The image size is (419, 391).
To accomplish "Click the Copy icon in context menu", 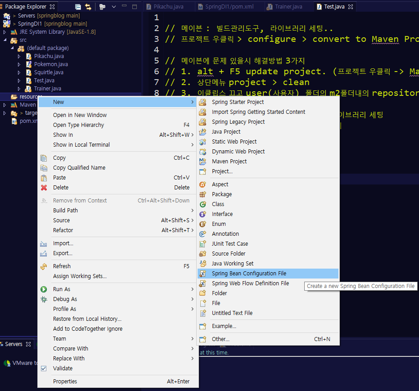I will coord(44,158).
